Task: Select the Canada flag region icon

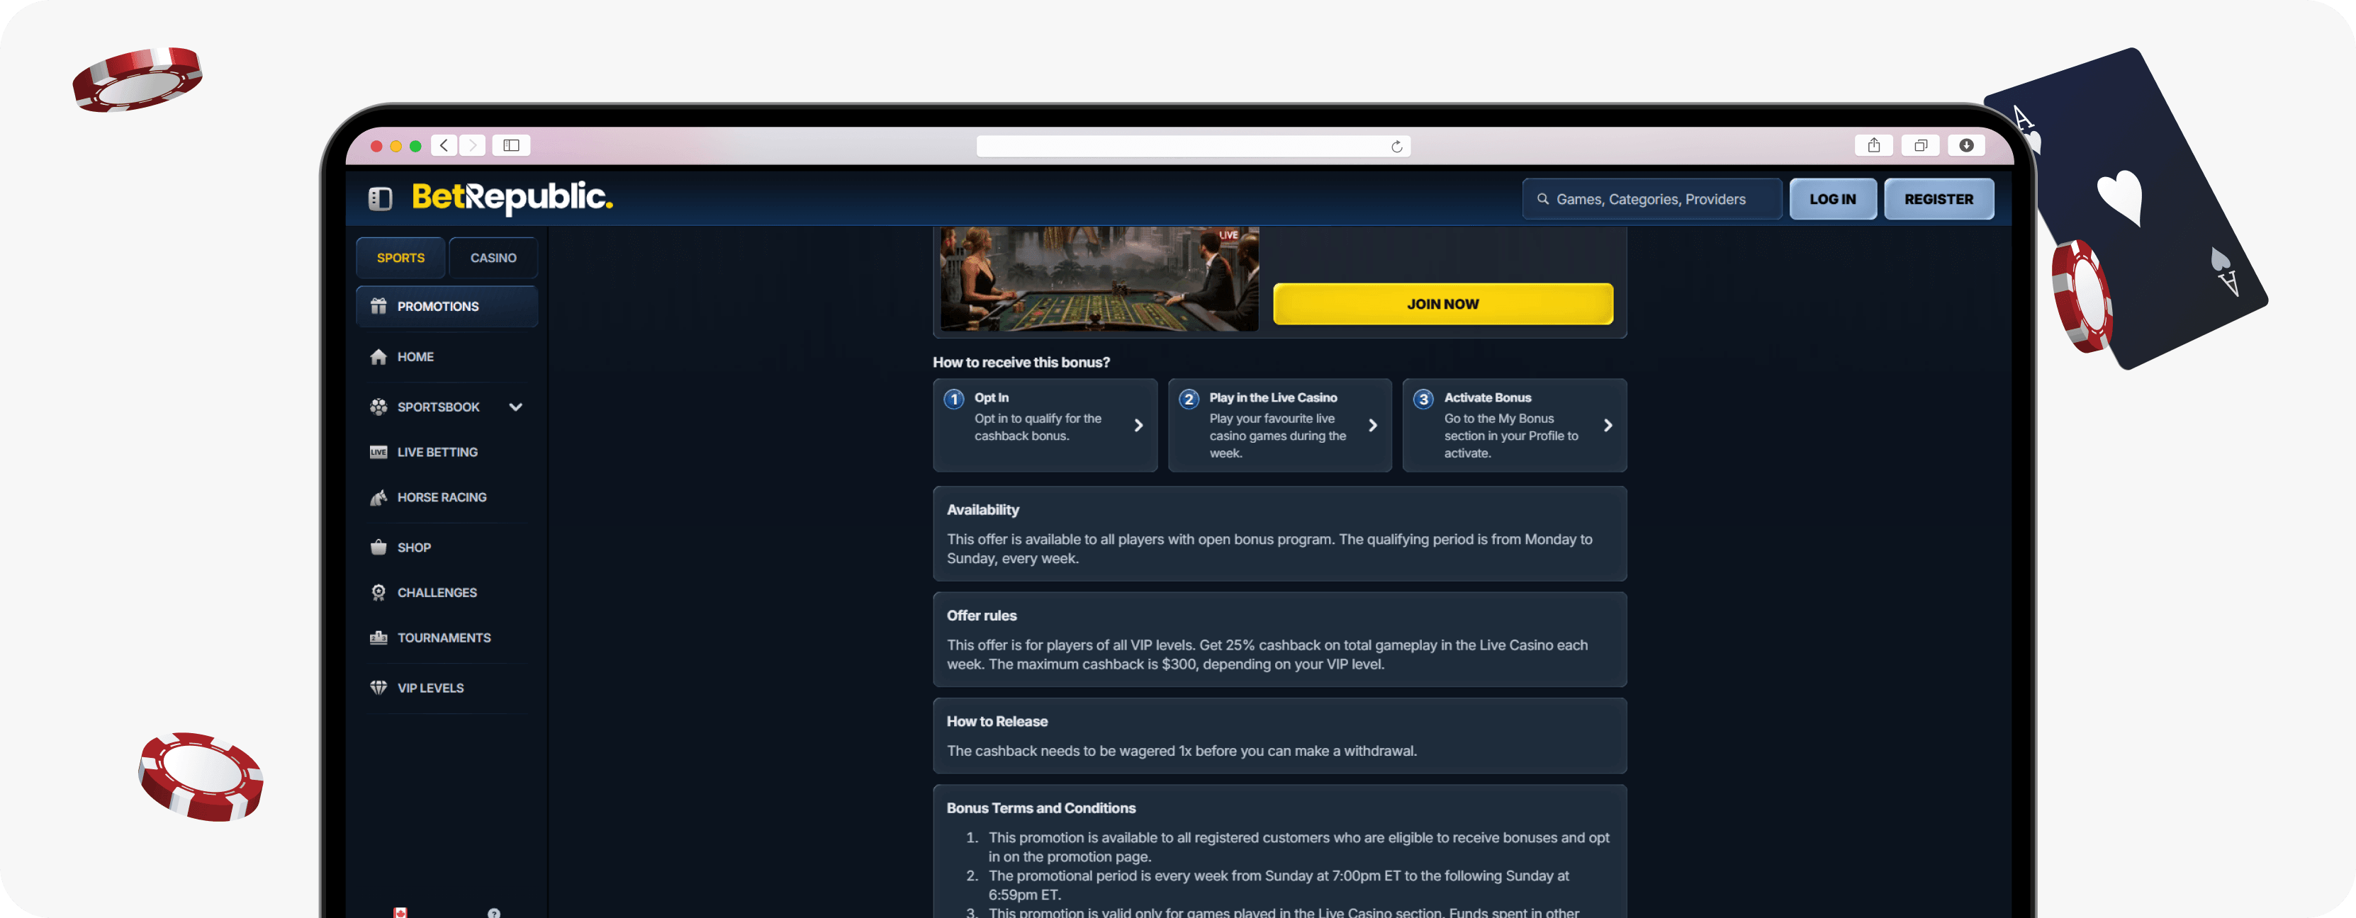Action: pyautogui.click(x=400, y=912)
